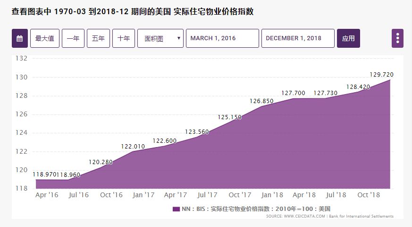Click the purple legend color swatch
The image size is (412, 227).
pos(176,209)
